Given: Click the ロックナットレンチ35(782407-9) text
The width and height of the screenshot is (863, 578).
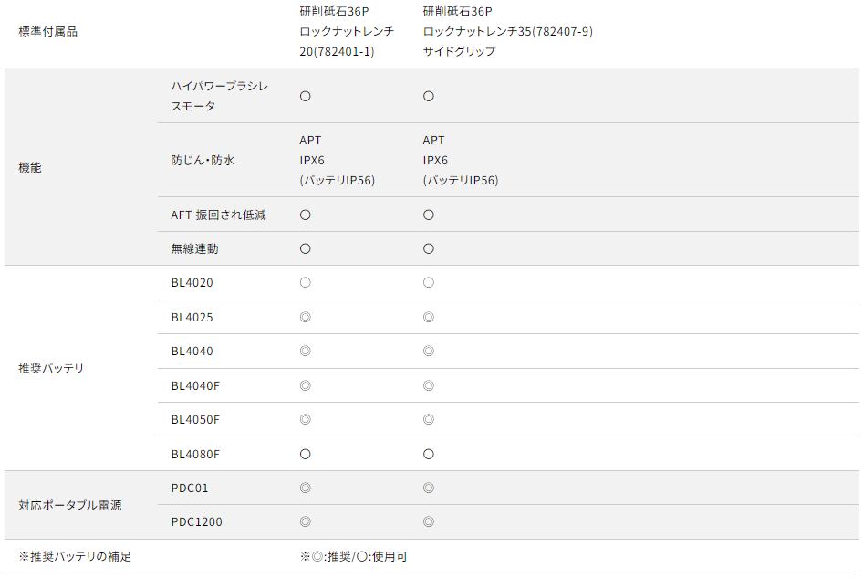Looking at the screenshot, I should coord(507,31).
